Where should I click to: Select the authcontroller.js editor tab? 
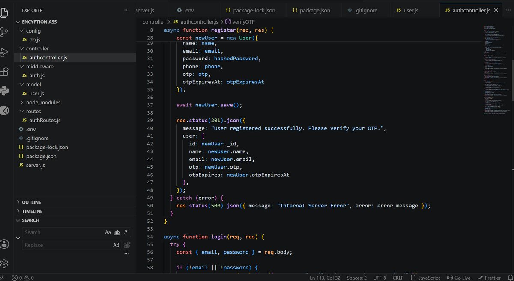pos(471,10)
